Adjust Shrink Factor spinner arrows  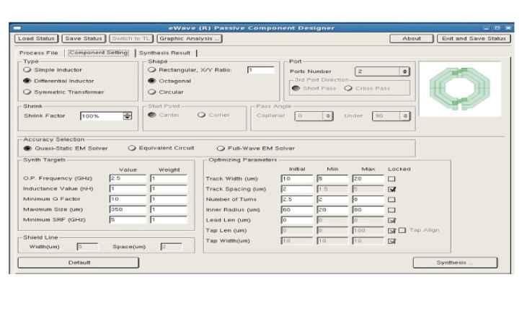pyautogui.click(x=128, y=116)
